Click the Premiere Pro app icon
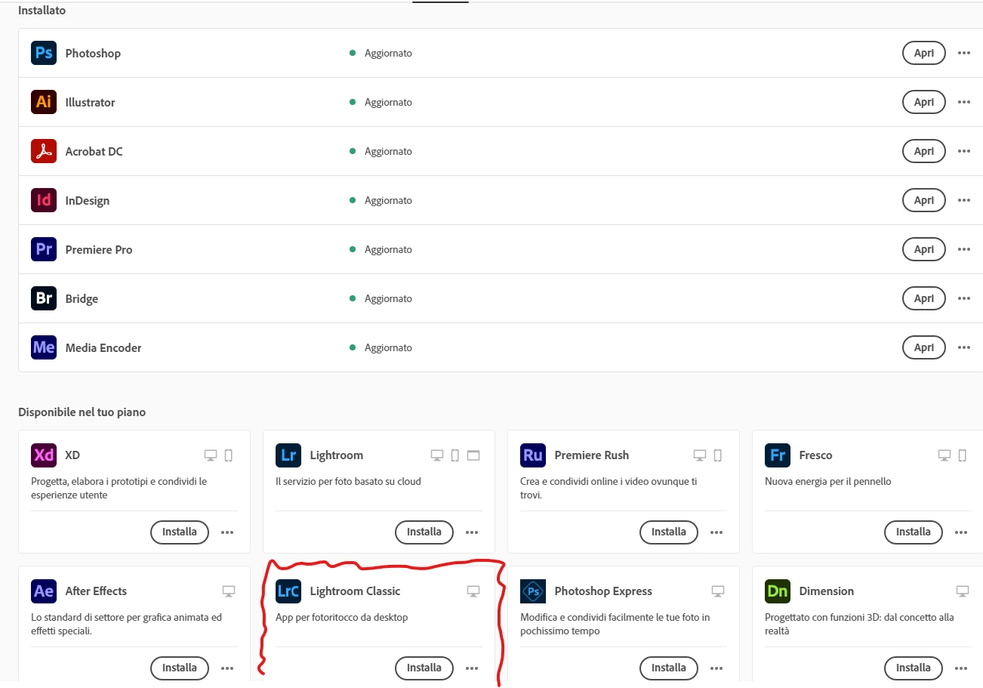 click(x=44, y=249)
